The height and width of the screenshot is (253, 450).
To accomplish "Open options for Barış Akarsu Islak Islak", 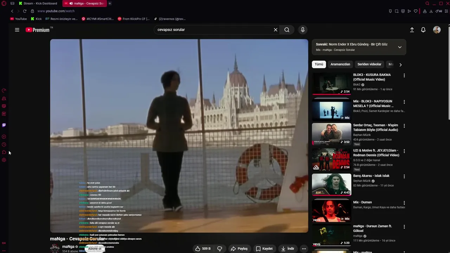I will coord(404,176).
